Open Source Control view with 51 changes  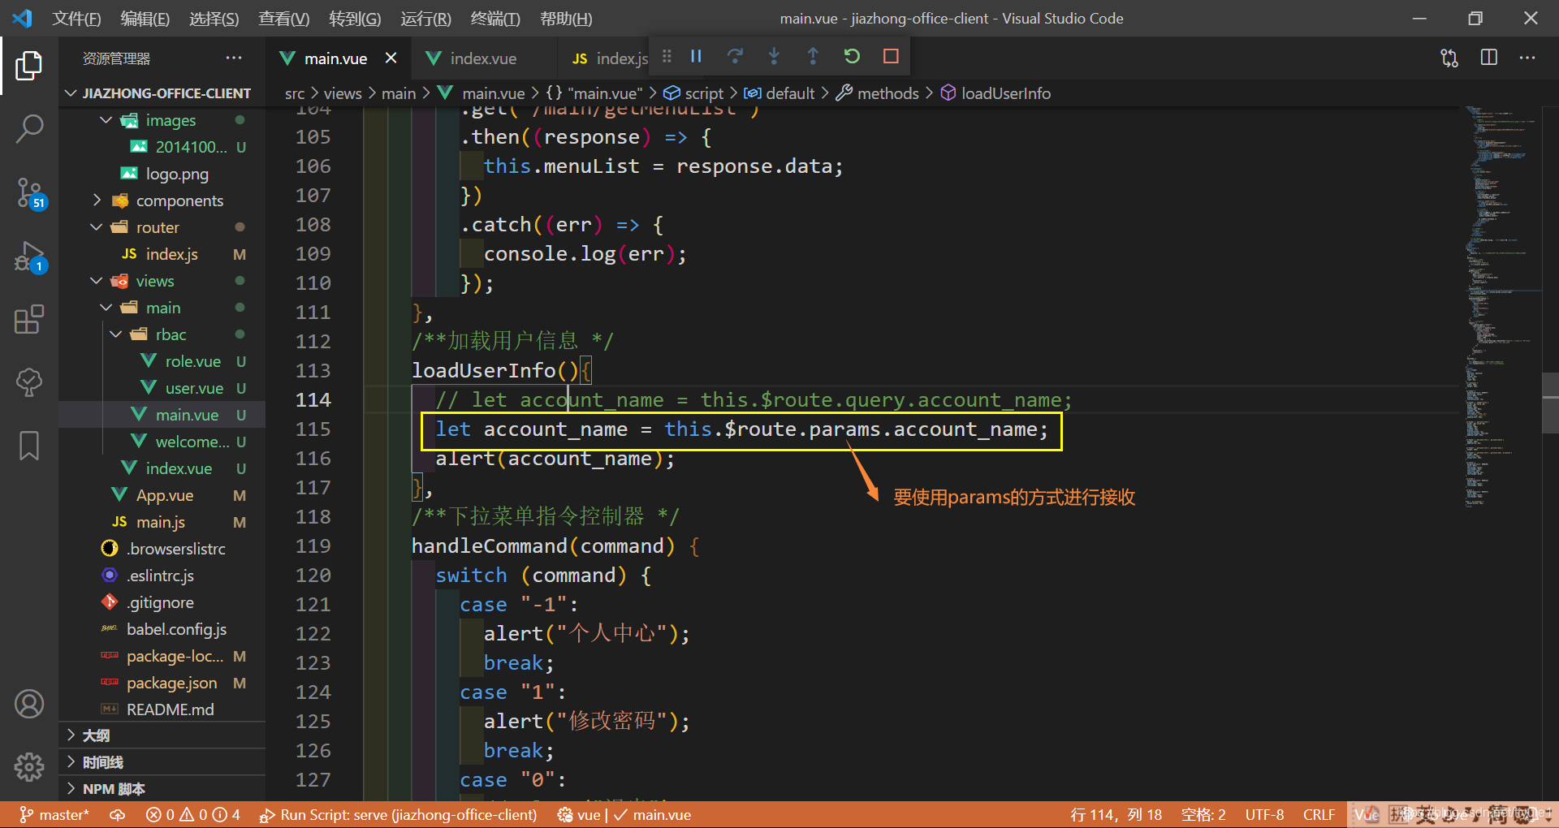pyautogui.click(x=29, y=193)
